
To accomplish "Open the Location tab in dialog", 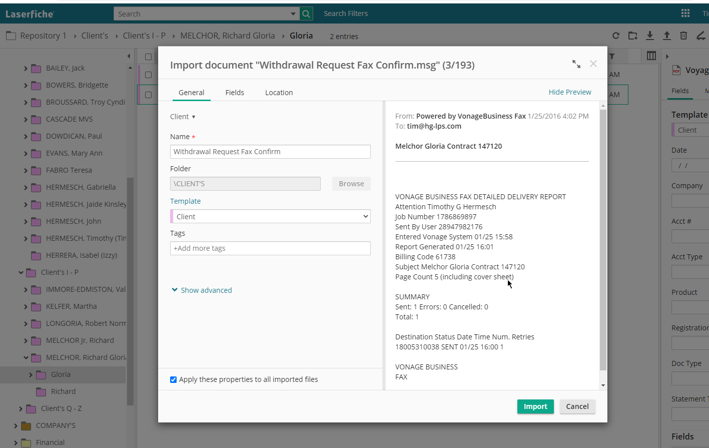I will click(x=279, y=93).
